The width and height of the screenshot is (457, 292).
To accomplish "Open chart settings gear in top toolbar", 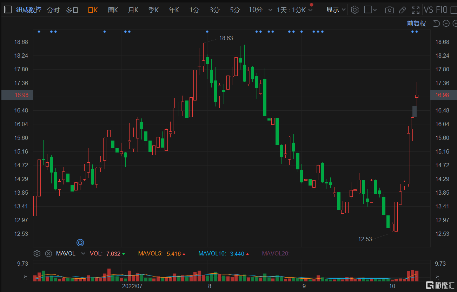I will point(355,10).
